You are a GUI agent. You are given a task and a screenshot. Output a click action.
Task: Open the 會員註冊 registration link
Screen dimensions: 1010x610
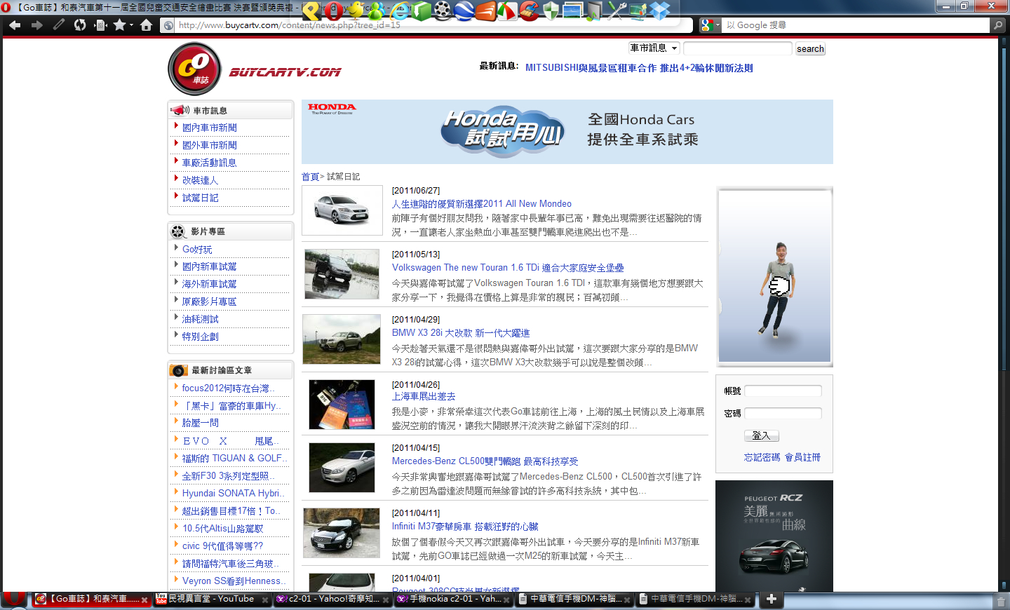coord(802,457)
